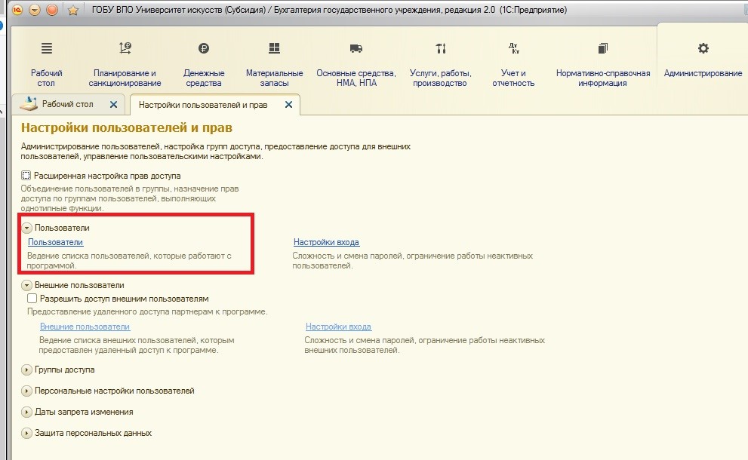Expand the Группы доступа section

pyautogui.click(x=26, y=370)
